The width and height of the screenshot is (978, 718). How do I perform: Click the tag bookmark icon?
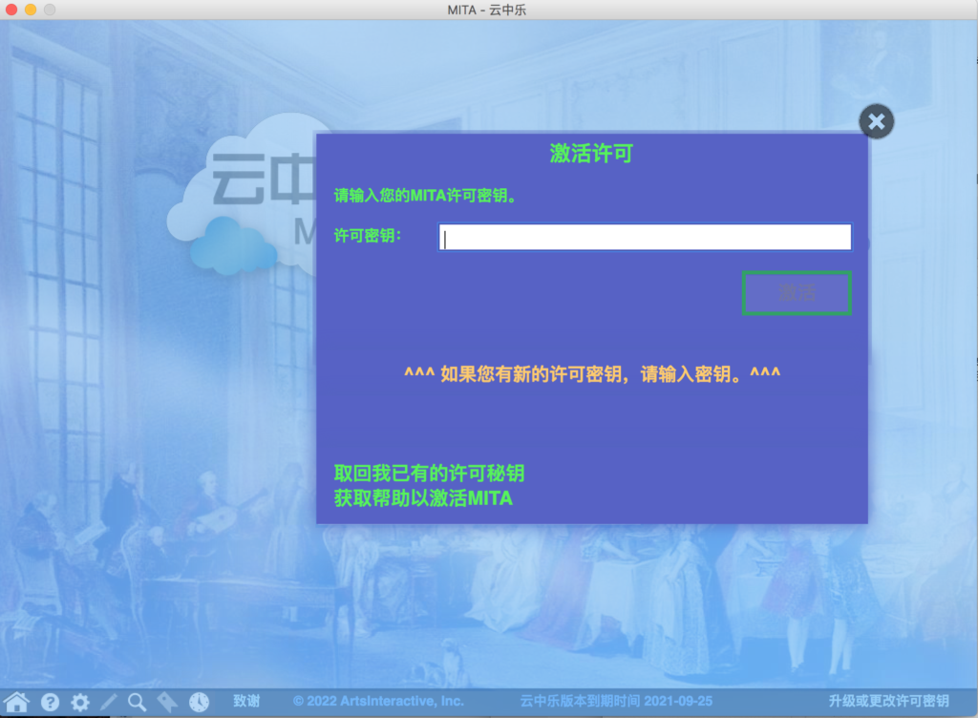(167, 702)
